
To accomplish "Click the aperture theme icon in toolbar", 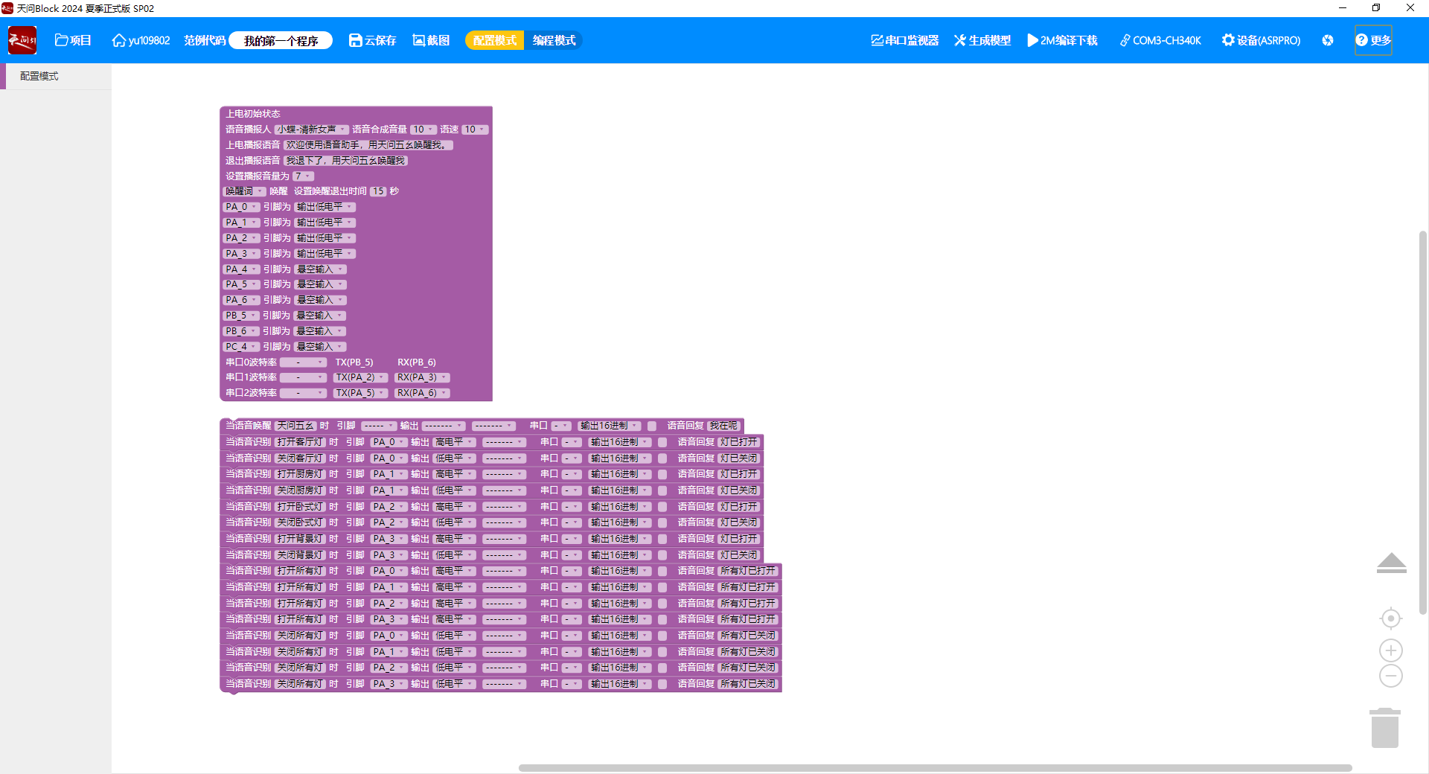I will tap(1328, 40).
